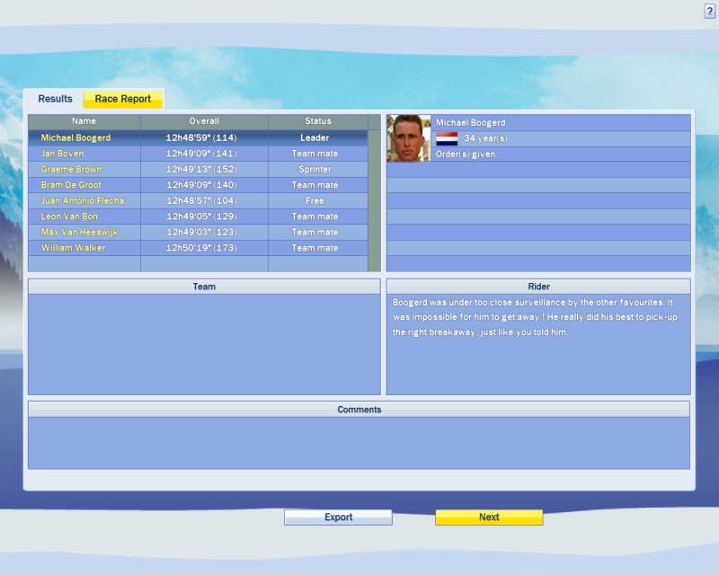Sort by the Name column header
Image resolution: width=719 pixels, height=575 pixels.
[84, 121]
